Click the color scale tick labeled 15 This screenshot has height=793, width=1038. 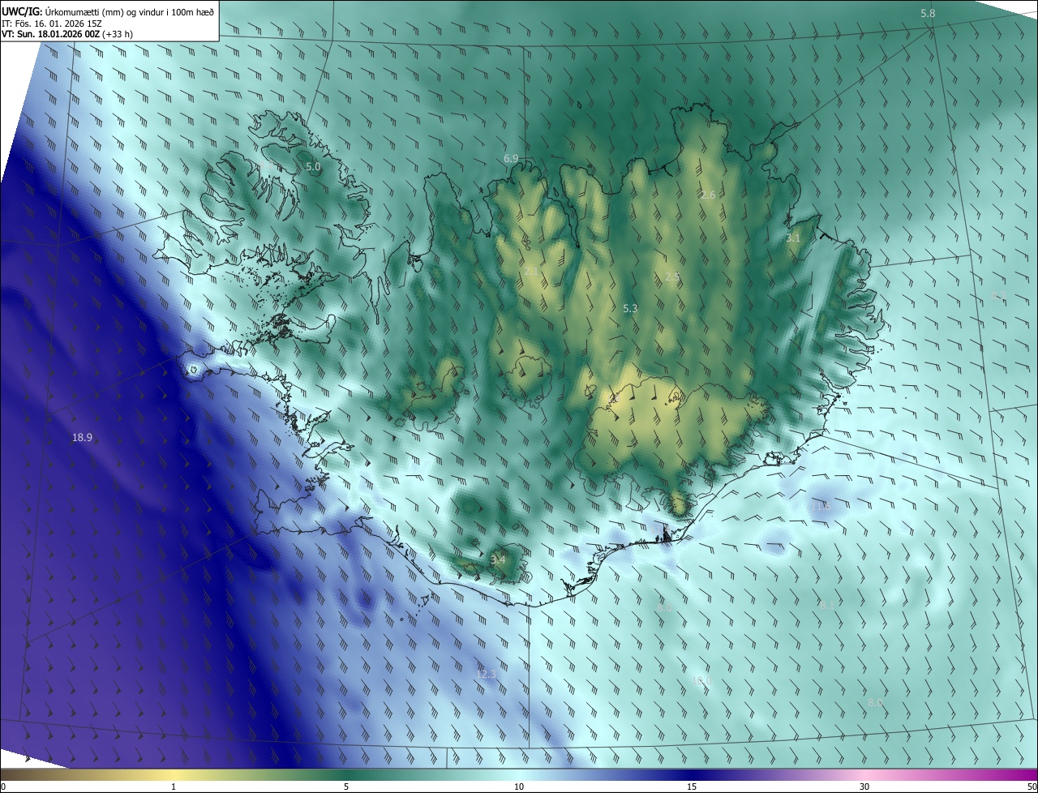point(692,787)
